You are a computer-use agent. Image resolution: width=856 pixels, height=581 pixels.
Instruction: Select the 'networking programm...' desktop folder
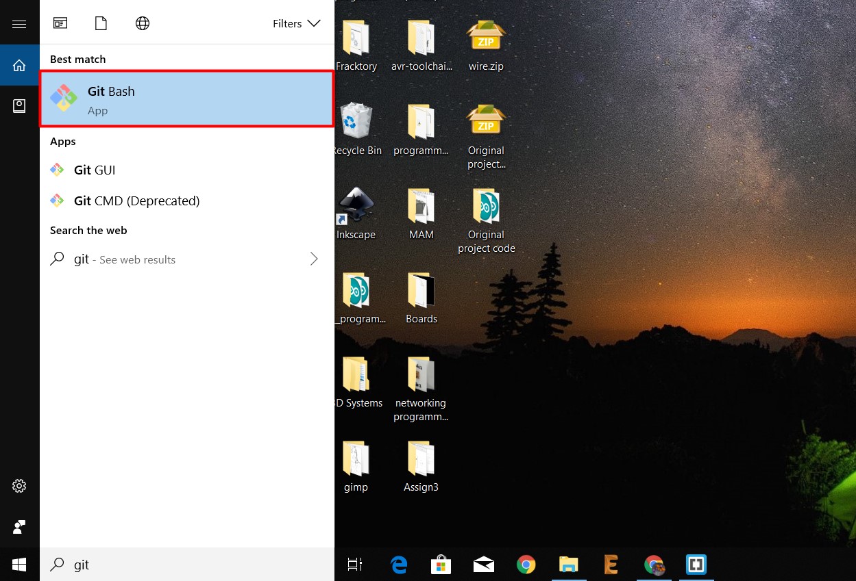coord(421,389)
